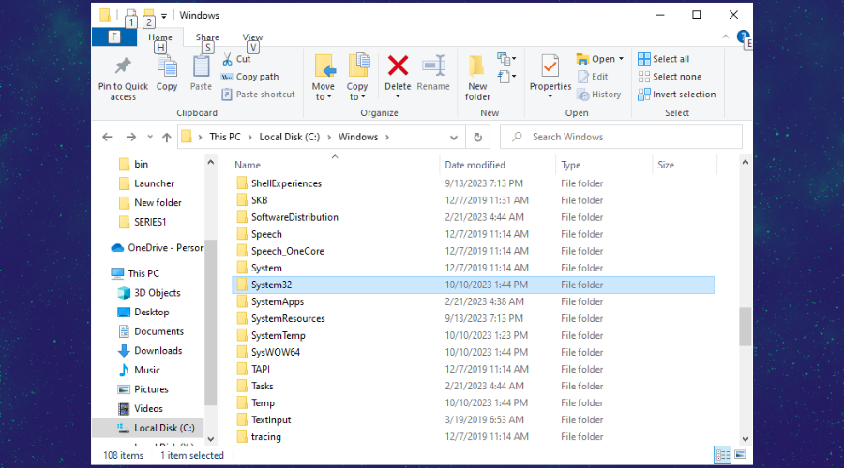844x468 pixels.
Task: Cut the selected item with scissors
Action: (237, 59)
